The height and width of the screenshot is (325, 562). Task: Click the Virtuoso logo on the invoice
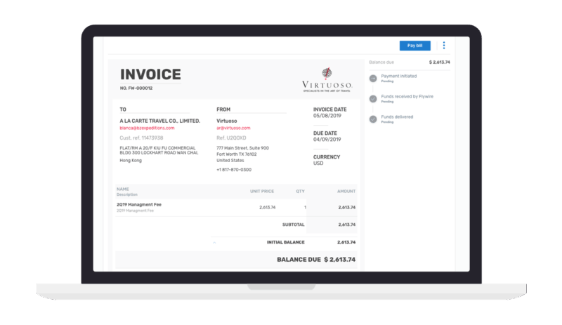pos(327,79)
